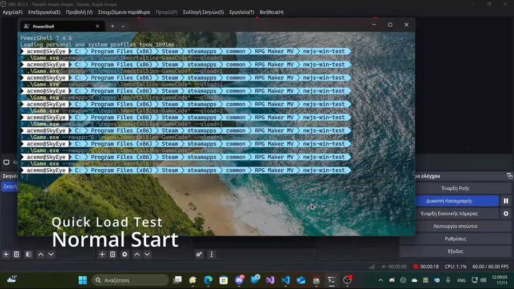The width and height of the screenshot is (514, 289).
Task: Undock the controls panel via popout icon
Action: coord(509,176)
